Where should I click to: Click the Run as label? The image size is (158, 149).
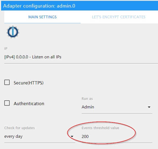pos(87,98)
